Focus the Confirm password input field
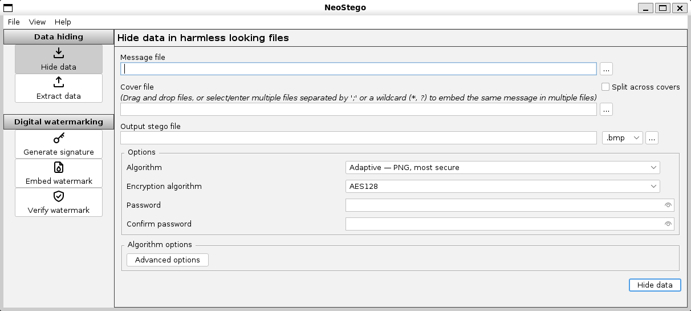 510,224
